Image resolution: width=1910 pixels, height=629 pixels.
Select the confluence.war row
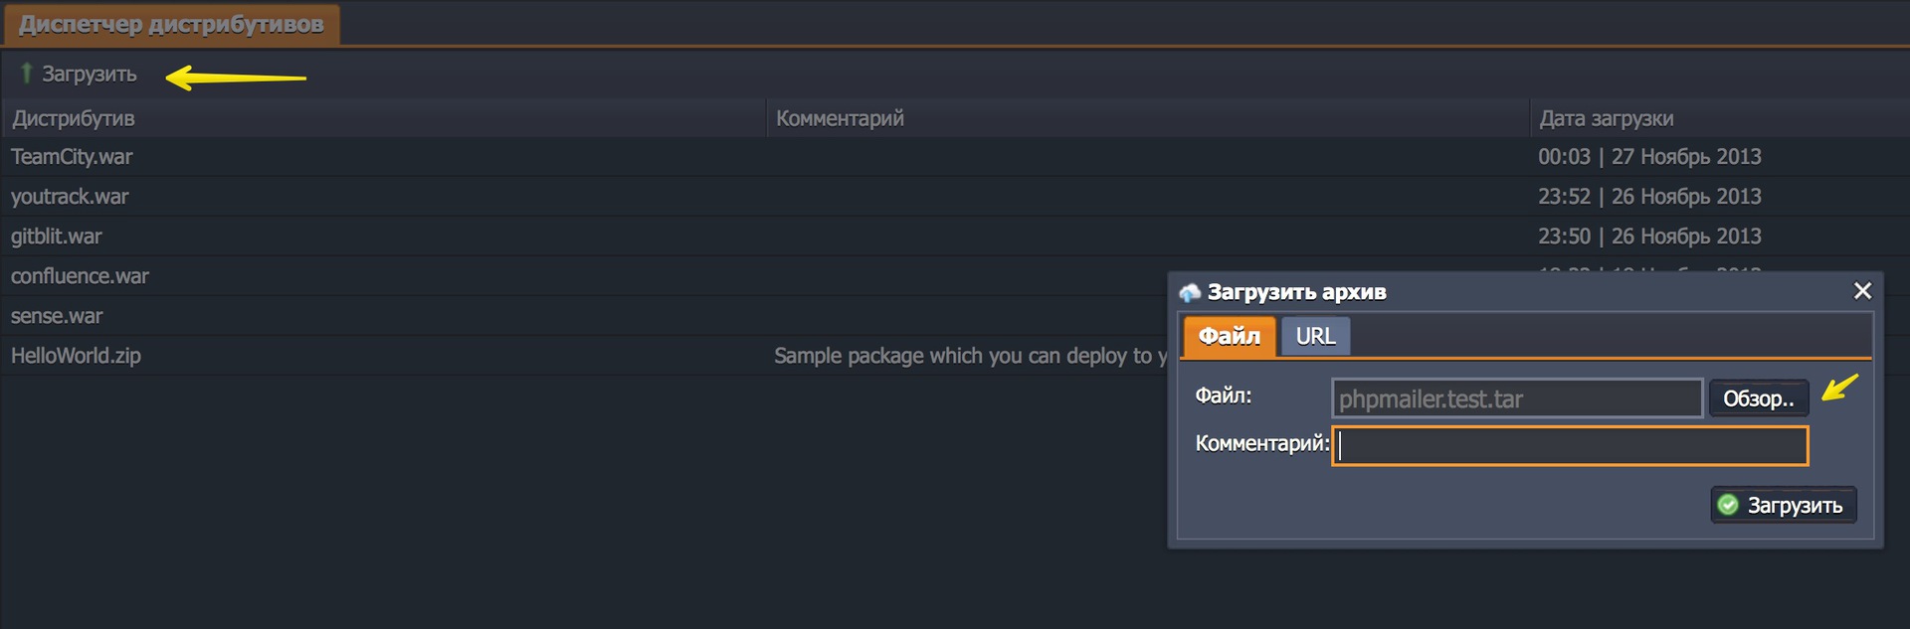80,276
